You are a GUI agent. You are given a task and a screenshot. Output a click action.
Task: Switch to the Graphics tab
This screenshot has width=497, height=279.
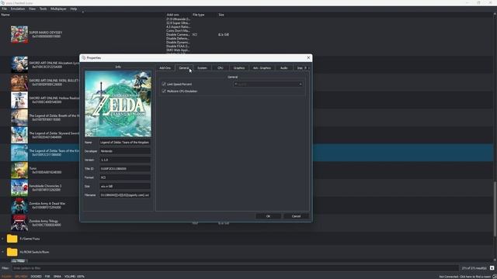[x=239, y=68]
